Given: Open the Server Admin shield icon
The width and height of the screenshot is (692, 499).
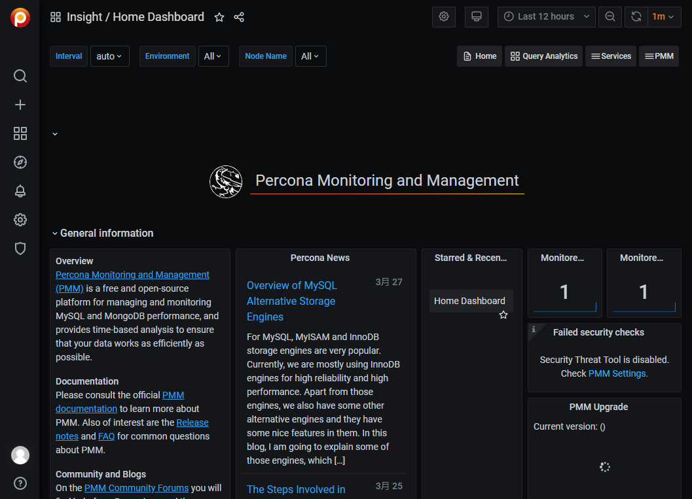Looking at the screenshot, I should [20, 249].
